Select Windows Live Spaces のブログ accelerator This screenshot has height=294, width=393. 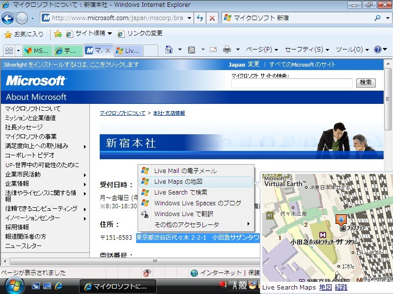[196, 203]
